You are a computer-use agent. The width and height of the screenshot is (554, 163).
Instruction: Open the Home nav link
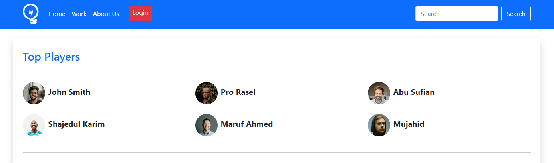57,14
